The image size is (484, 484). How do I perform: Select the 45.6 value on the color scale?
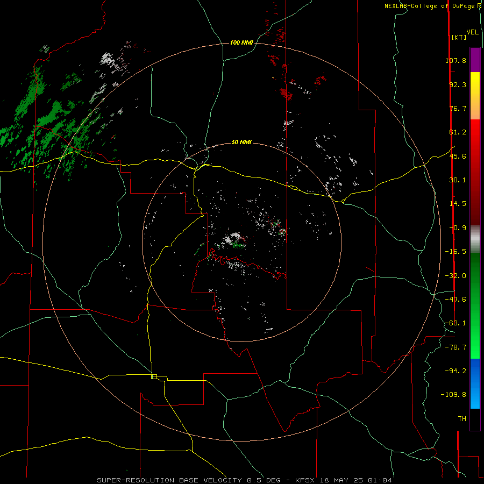coord(458,156)
